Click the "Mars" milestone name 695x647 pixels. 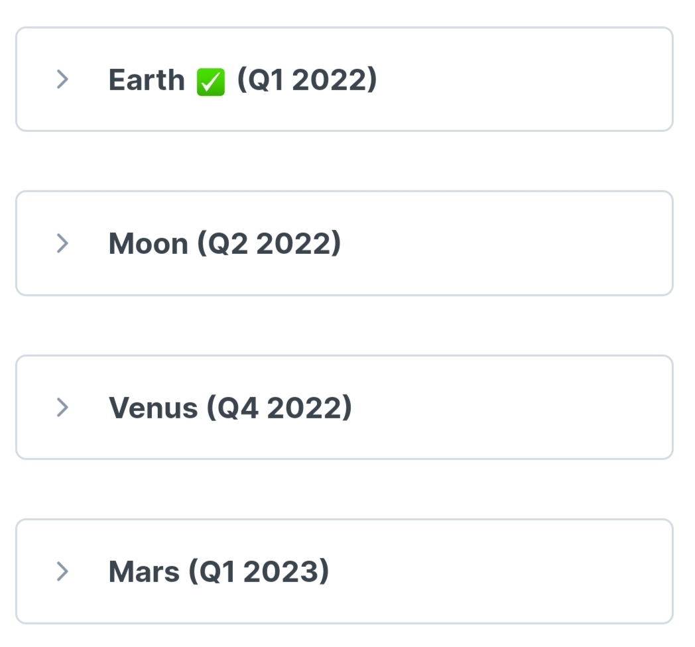click(x=144, y=571)
